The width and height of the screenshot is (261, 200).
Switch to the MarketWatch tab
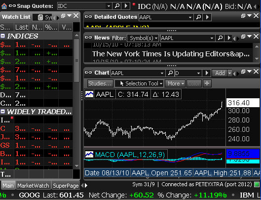coord(33,185)
